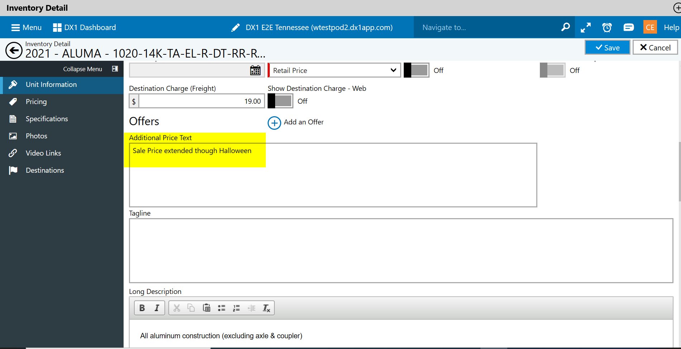Click the round back arrow button
The image size is (681, 349).
[x=14, y=50]
